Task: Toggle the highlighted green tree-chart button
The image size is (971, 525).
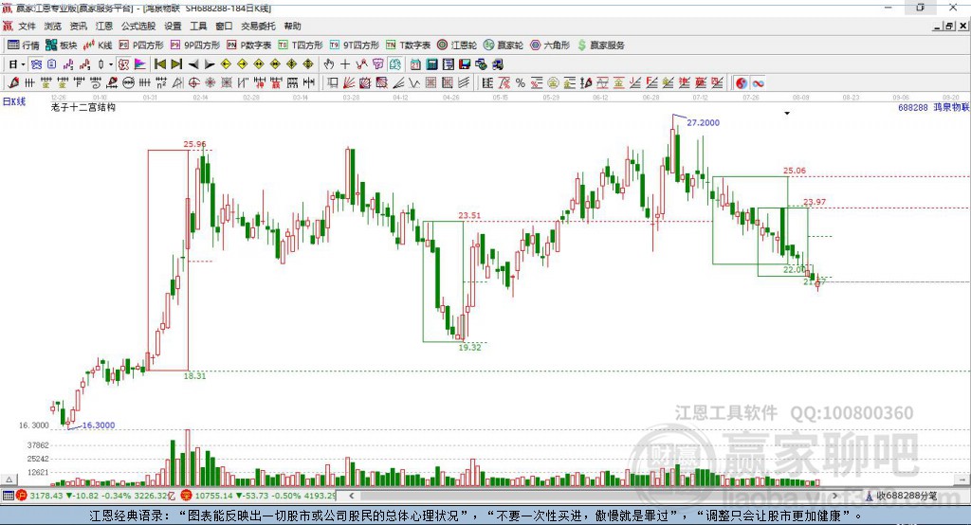Action: [395, 64]
